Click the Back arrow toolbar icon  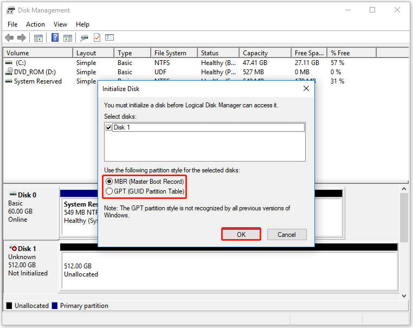[9, 37]
